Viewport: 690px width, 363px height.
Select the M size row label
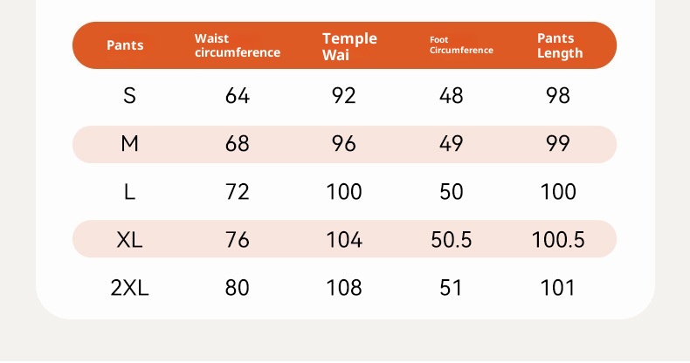[129, 144]
